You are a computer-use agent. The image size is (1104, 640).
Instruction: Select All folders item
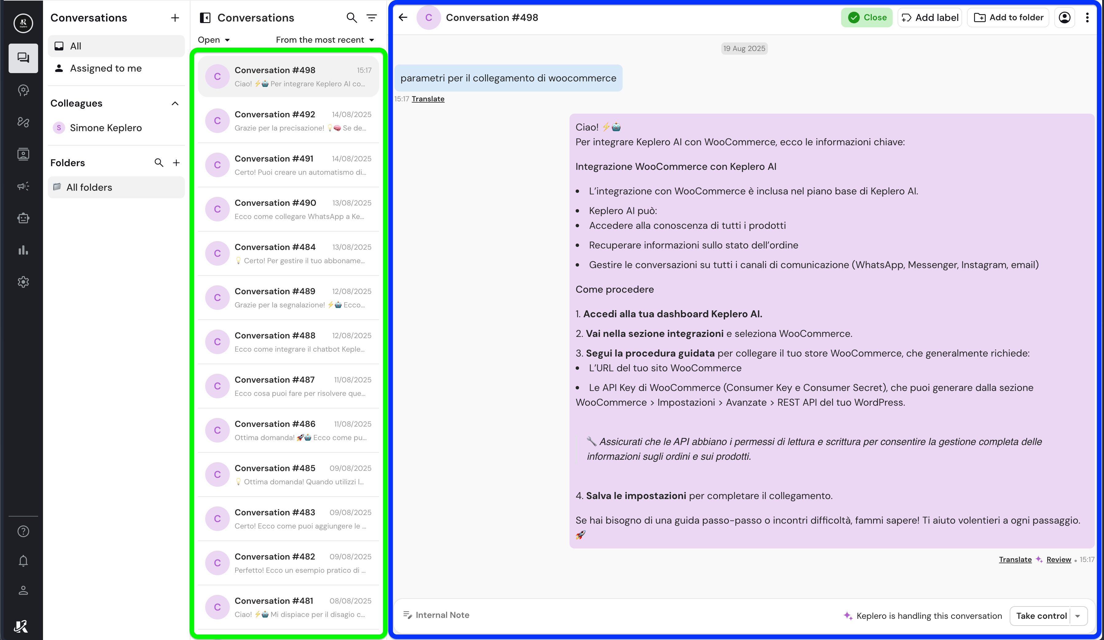[x=89, y=188]
